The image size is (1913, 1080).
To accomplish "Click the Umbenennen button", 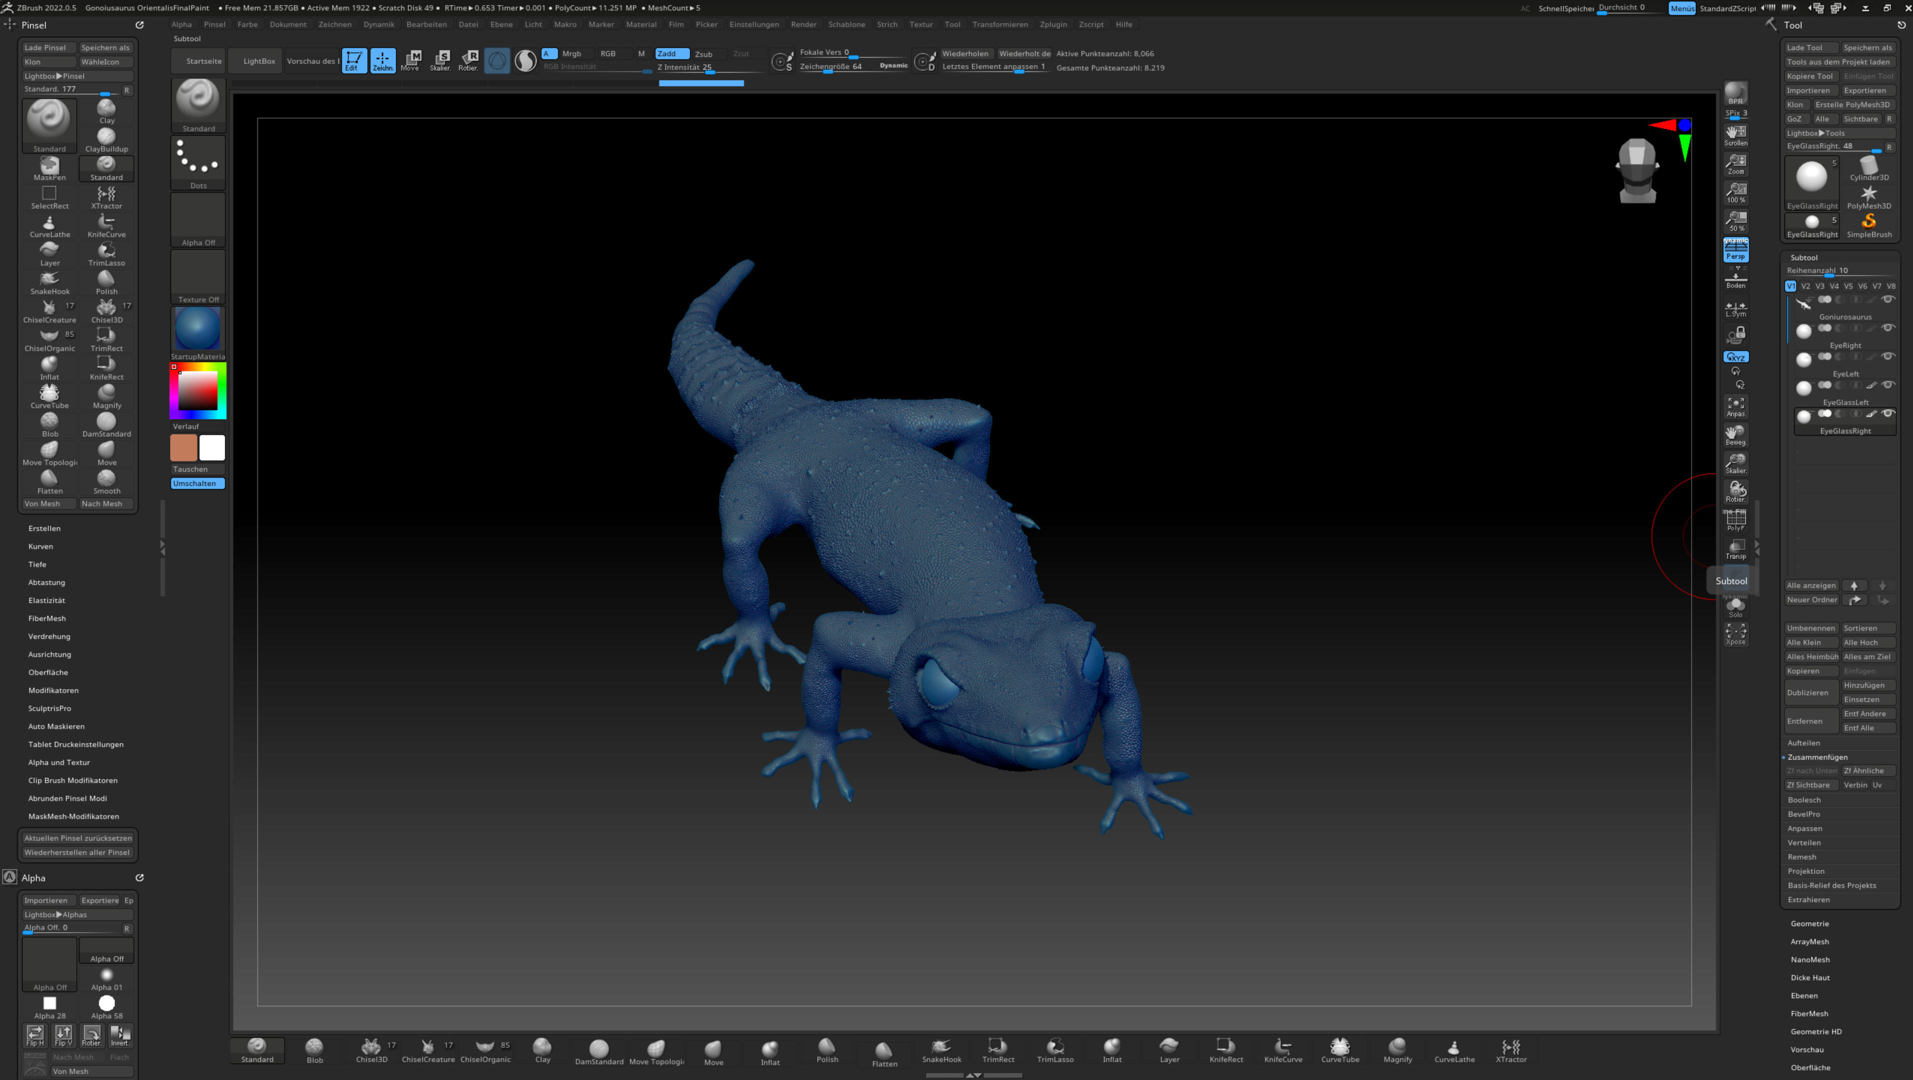I will 1811,628.
